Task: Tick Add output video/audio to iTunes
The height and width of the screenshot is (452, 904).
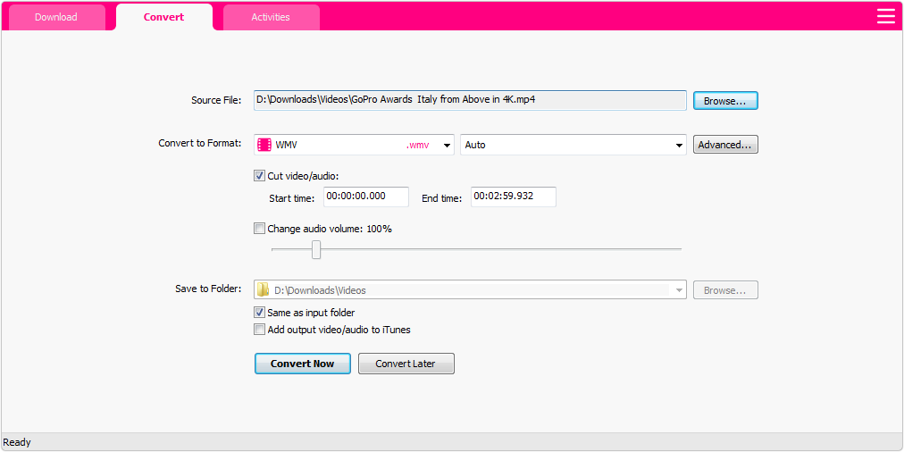Action: tap(259, 330)
